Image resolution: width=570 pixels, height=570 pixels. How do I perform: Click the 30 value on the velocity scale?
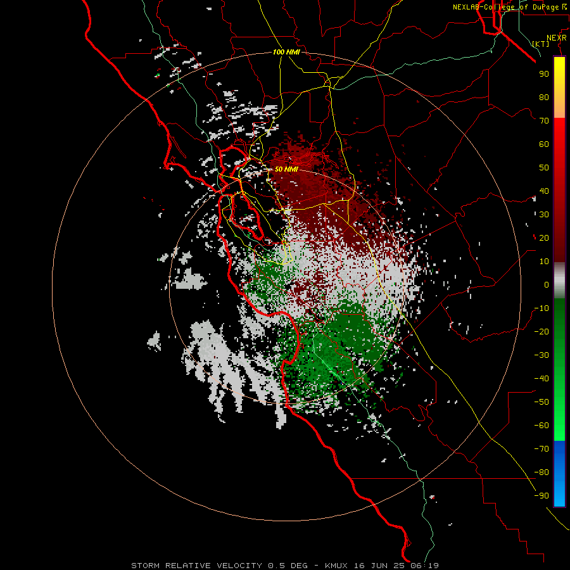544,215
